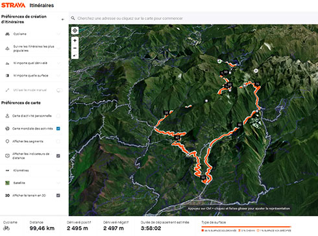
Task: Click the locate-me target icon on map
Action: click(x=75, y=30)
